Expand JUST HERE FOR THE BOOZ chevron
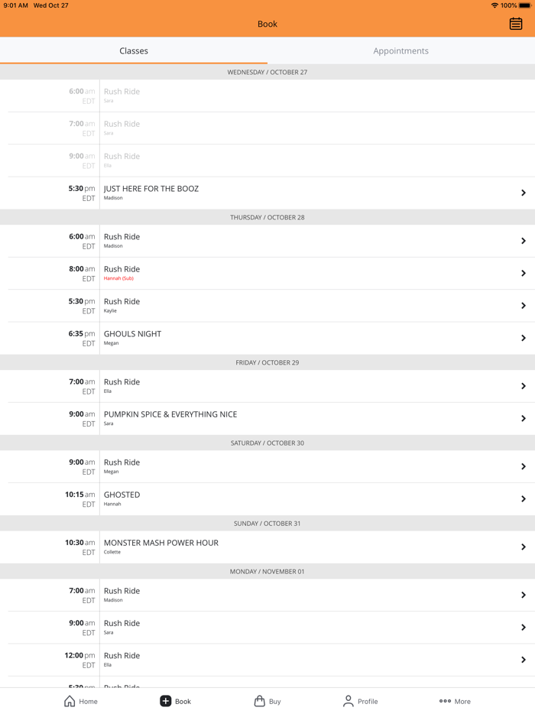The width and height of the screenshot is (535, 714). 524,193
